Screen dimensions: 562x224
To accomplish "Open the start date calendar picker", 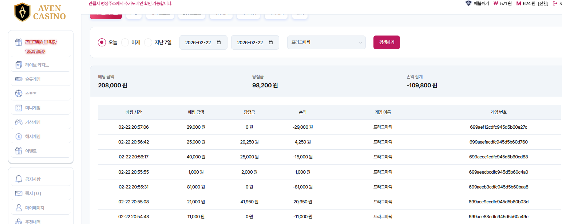I will tap(219, 42).
